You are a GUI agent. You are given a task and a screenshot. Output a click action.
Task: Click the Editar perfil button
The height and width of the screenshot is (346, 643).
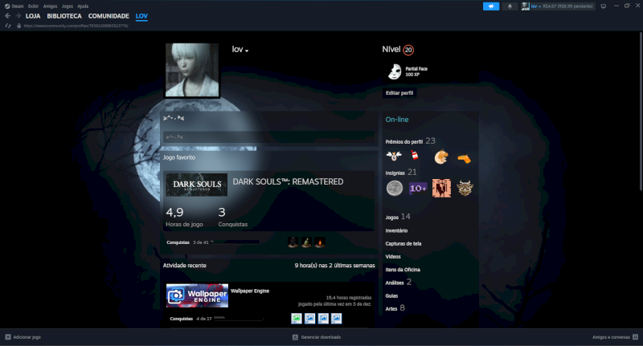399,93
